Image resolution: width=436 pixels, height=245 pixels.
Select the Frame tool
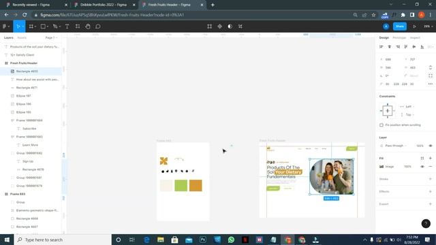coord(31,27)
